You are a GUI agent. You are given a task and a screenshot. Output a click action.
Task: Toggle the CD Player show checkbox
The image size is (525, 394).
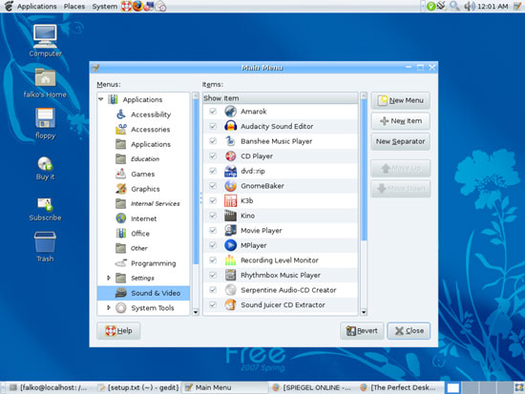(213, 156)
